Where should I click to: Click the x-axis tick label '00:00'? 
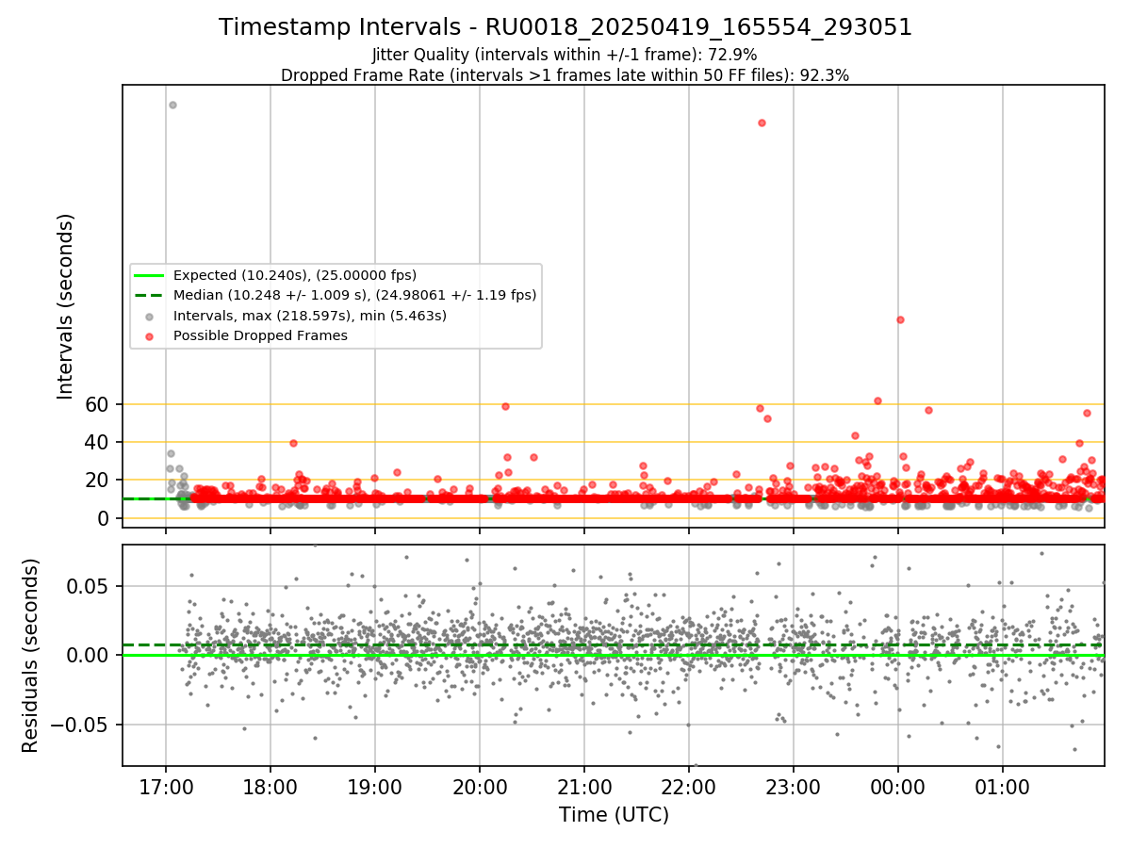898,787
